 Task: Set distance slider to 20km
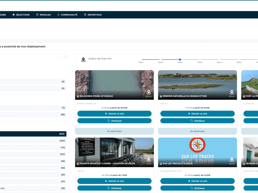pos(160,60)
